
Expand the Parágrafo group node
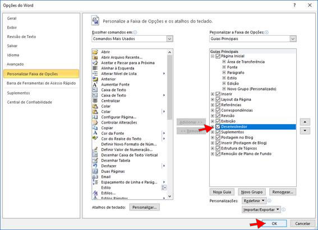pos(224,72)
